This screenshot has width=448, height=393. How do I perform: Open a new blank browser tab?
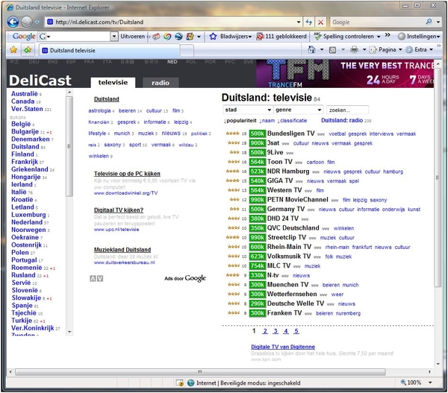tap(187, 51)
